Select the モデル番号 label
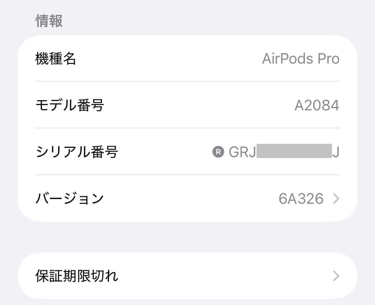The image size is (375, 305). point(70,105)
